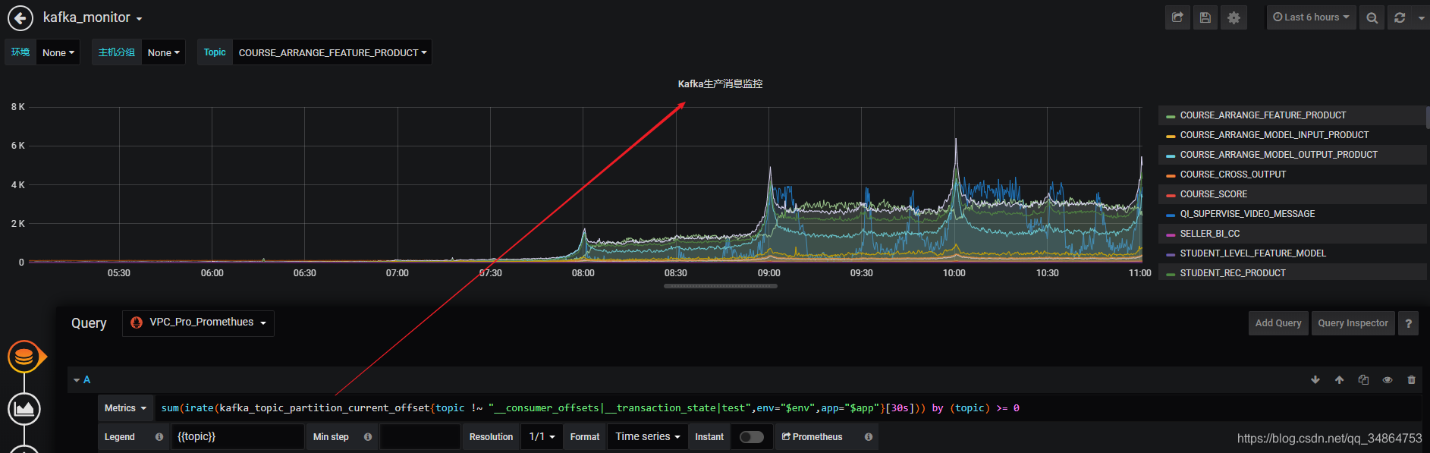Move query A up
Image resolution: width=1430 pixels, height=453 pixels.
pyautogui.click(x=1339, y=380)
